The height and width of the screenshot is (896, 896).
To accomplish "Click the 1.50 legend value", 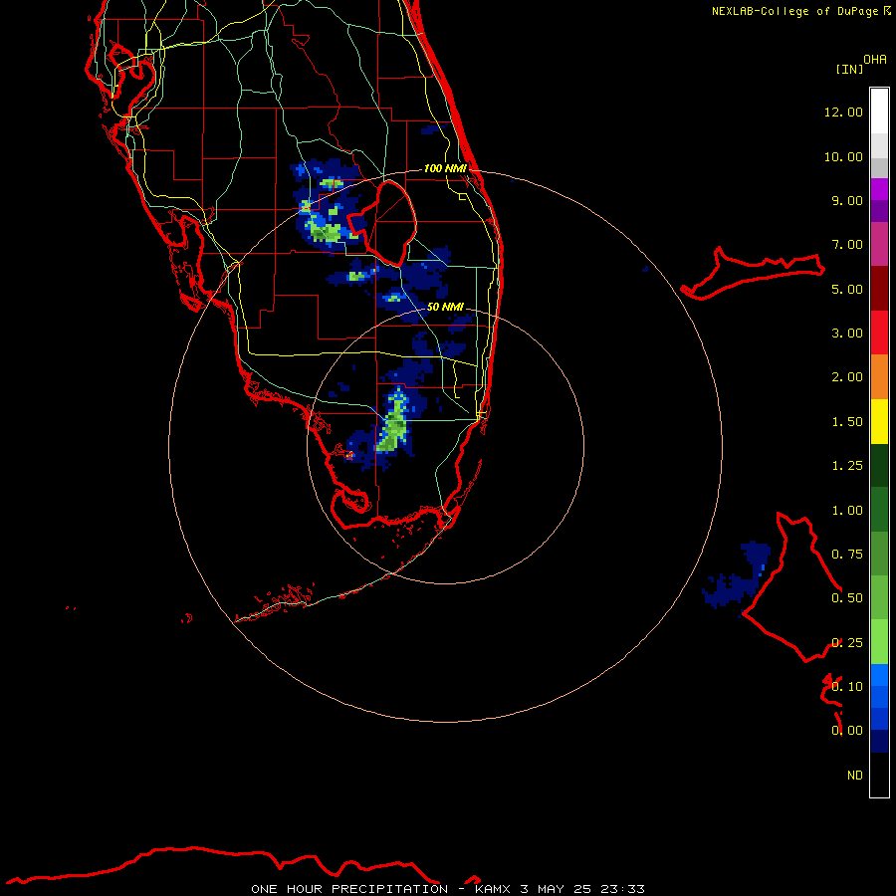I will click(x=847, y=422).
